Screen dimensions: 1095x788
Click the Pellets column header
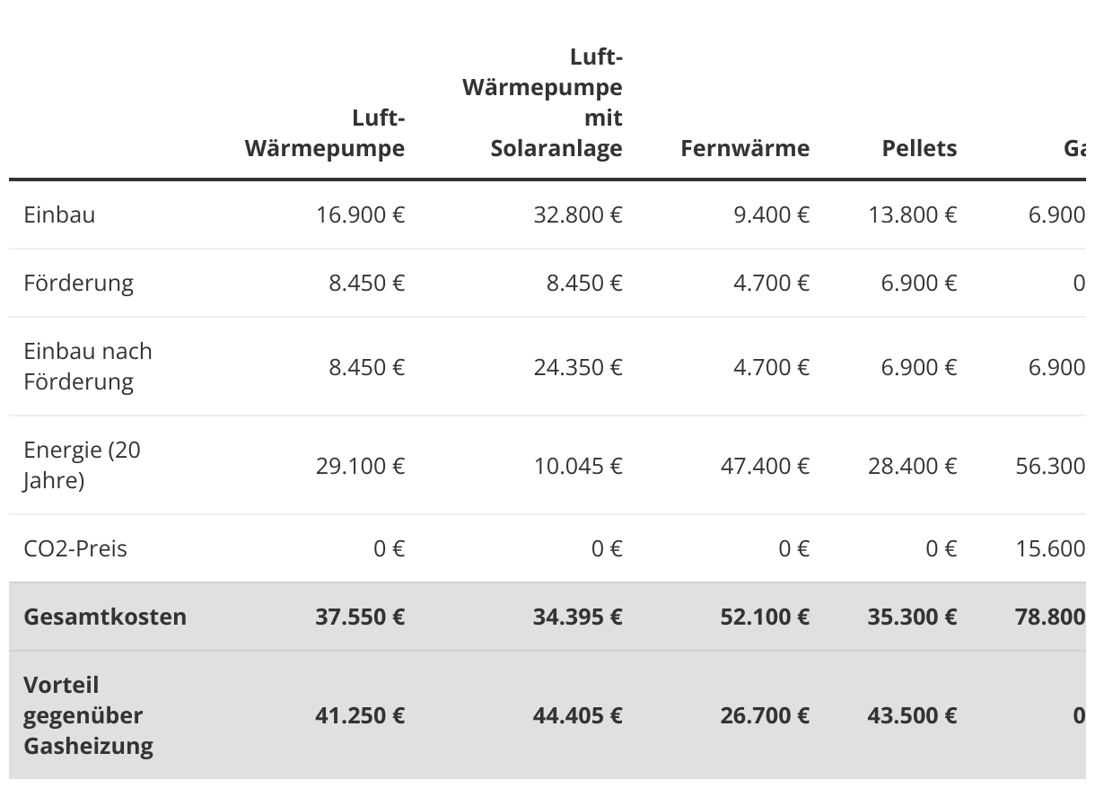[x=919, y=148]
